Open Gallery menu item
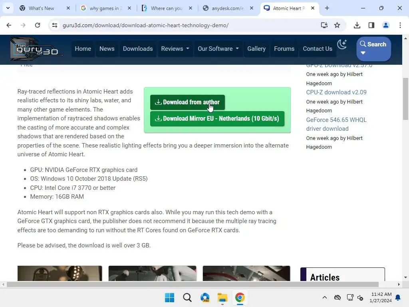Viewport: 409px width, 307px height. click(x=256, y=49)
